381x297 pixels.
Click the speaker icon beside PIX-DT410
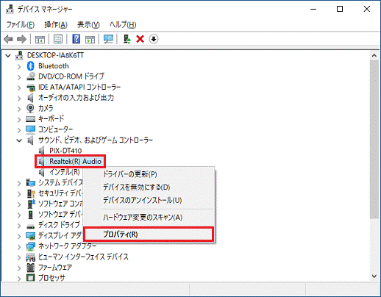pos(42,151)
